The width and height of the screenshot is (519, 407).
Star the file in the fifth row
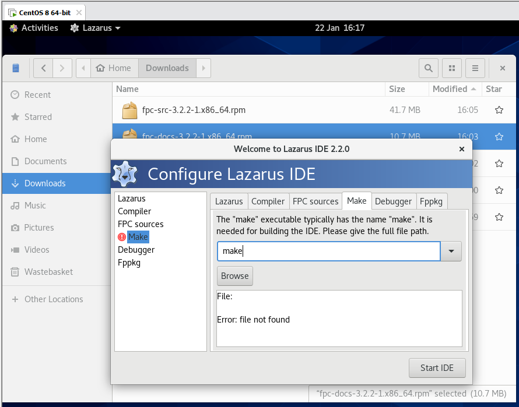click(x=499, y=217)
